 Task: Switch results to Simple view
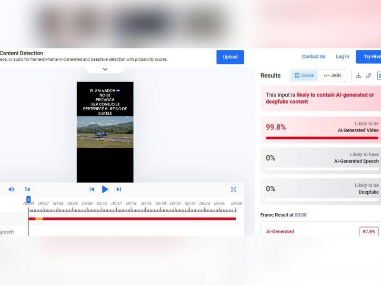tap(304, 76)
